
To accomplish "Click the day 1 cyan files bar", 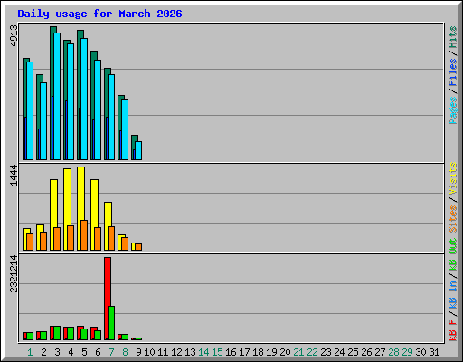I will [30, 110].
